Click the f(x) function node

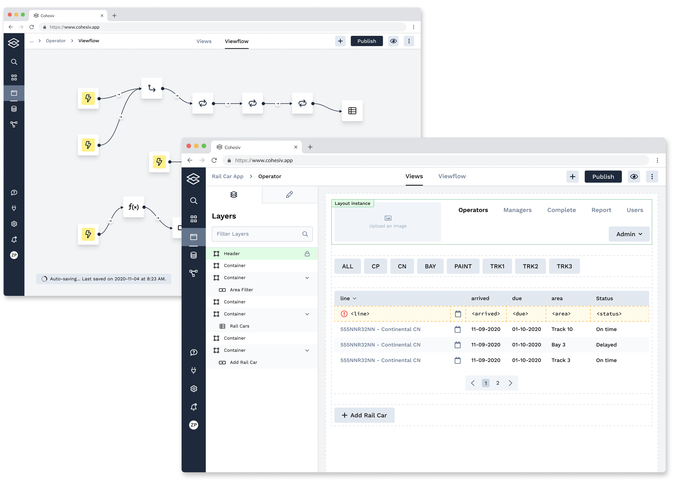tap(134, 207)
